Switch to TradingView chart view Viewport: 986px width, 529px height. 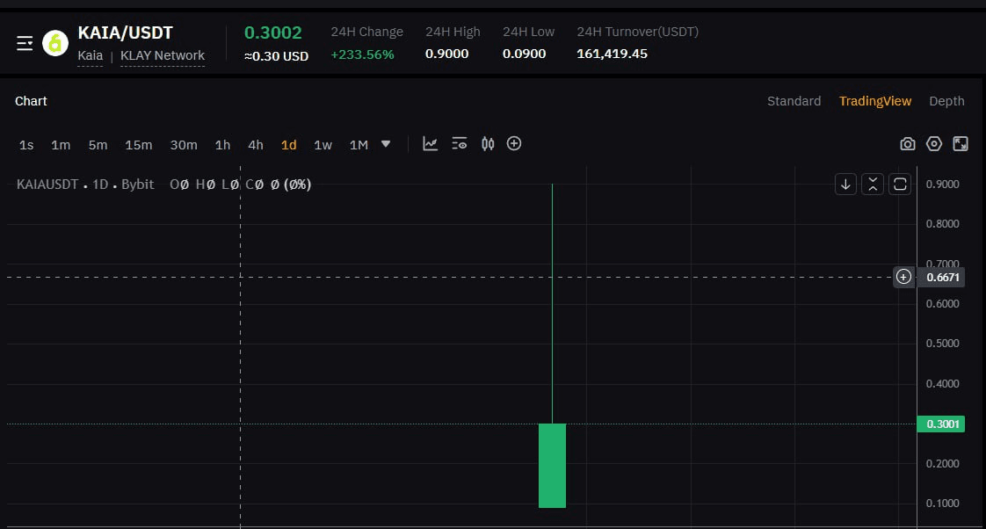874,101
